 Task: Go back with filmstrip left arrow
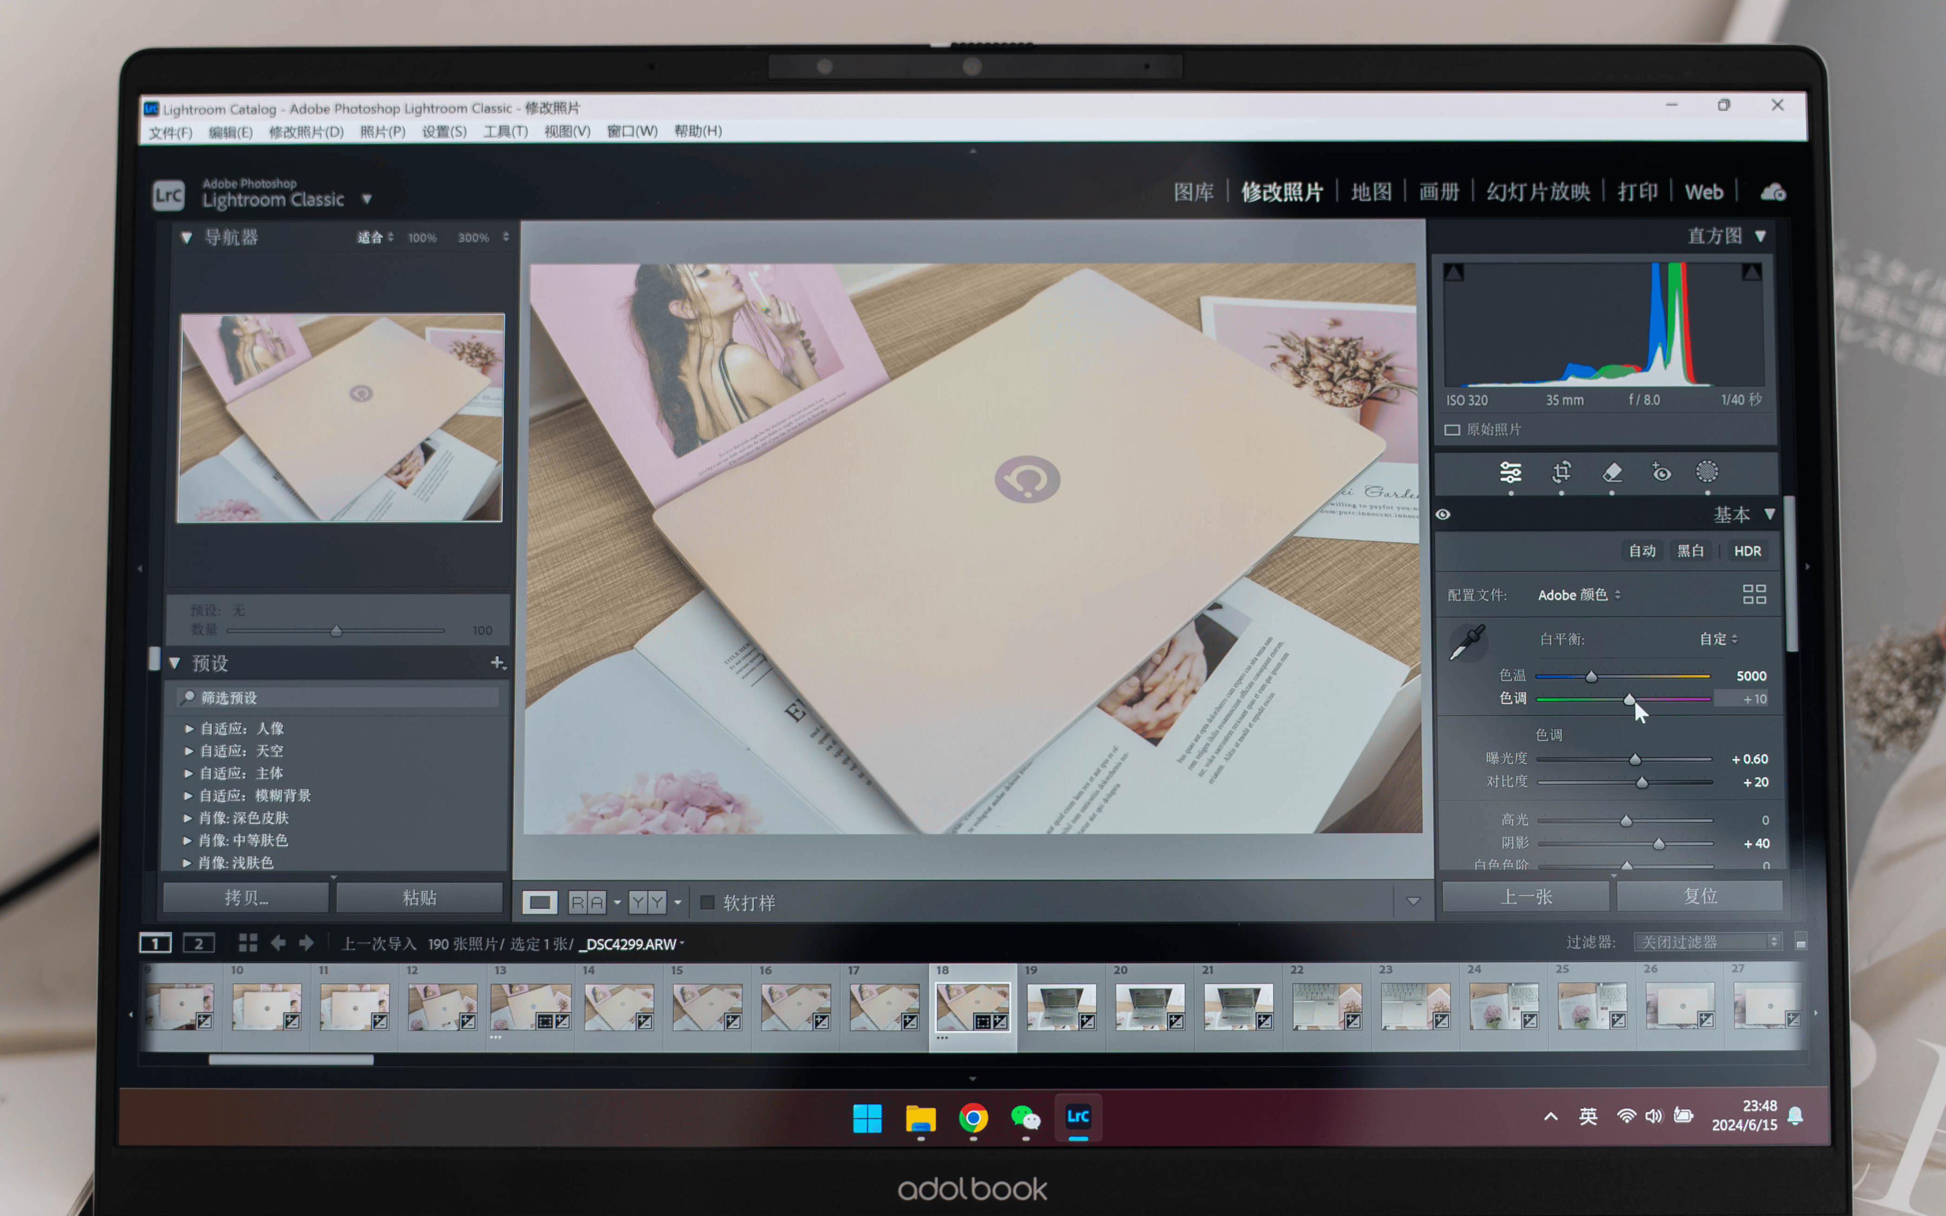[278, 943]
